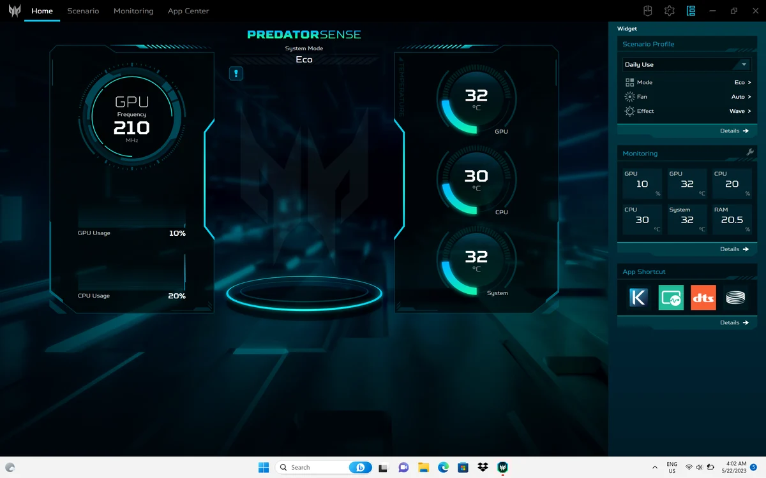Click the Scenario Profile widget header
The image size is (766, 478).
[687, 44]
